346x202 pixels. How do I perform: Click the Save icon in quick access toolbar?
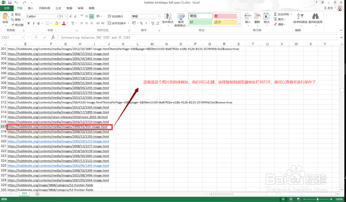click(10, 2)
